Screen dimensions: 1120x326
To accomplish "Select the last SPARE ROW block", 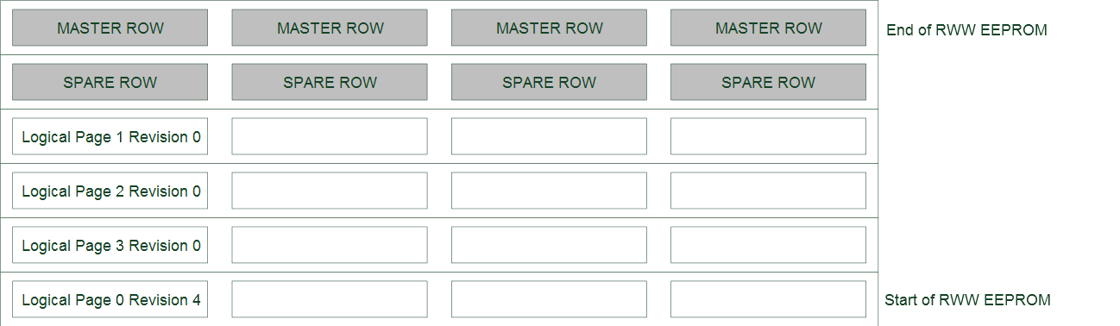I will pos(768,82).
